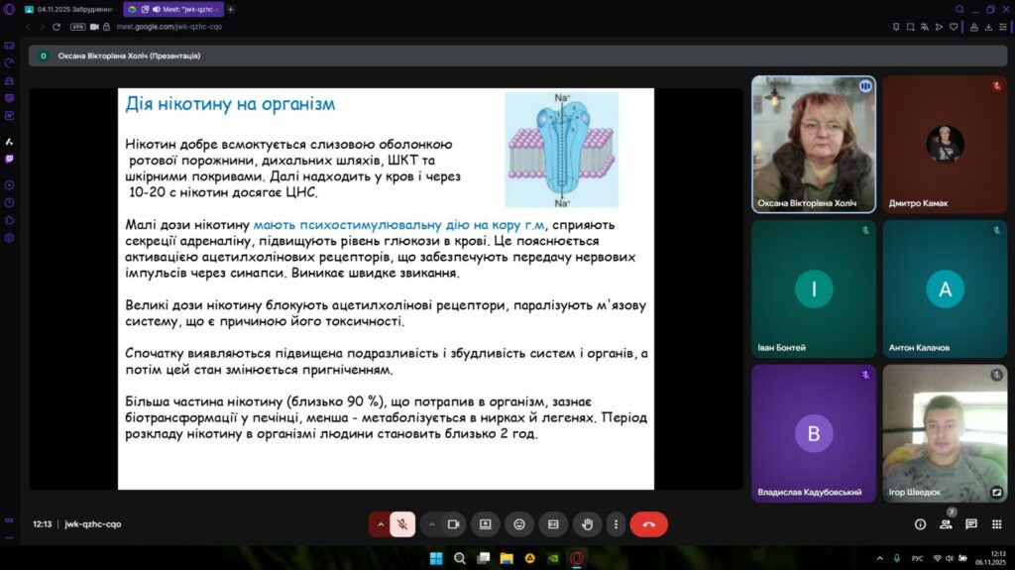Raise your hand in the meeting
This screenshot has width=1015, height=570.
587,523
